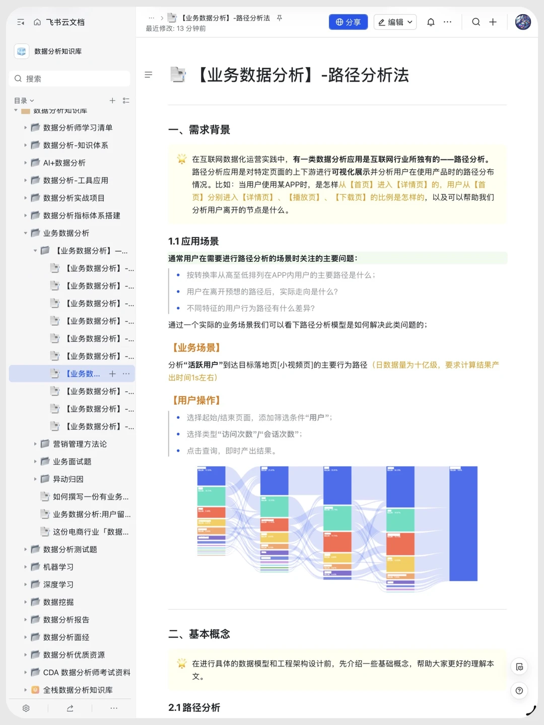Toggle the directory tree list icon
Image resolution: width=544 pixels, height=725 pixels.
coord(126,101)
